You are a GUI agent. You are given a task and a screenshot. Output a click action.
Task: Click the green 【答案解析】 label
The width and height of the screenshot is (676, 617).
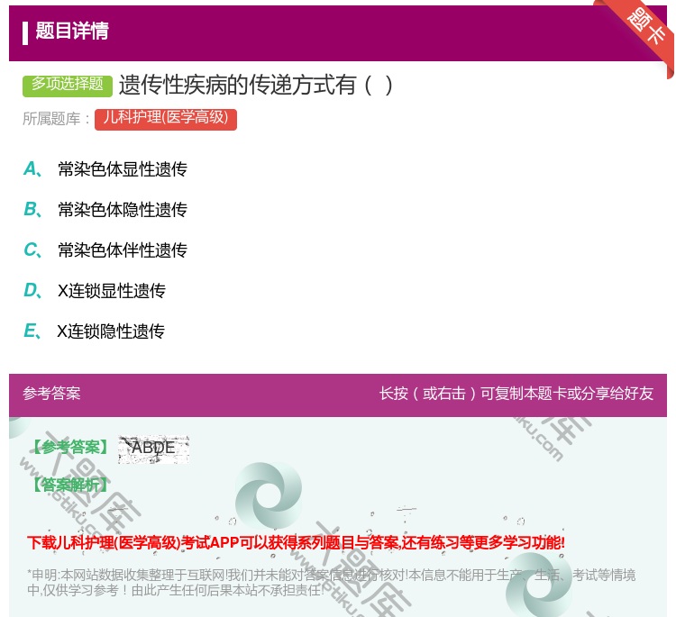pyautogui.click(x=69, y=485)
